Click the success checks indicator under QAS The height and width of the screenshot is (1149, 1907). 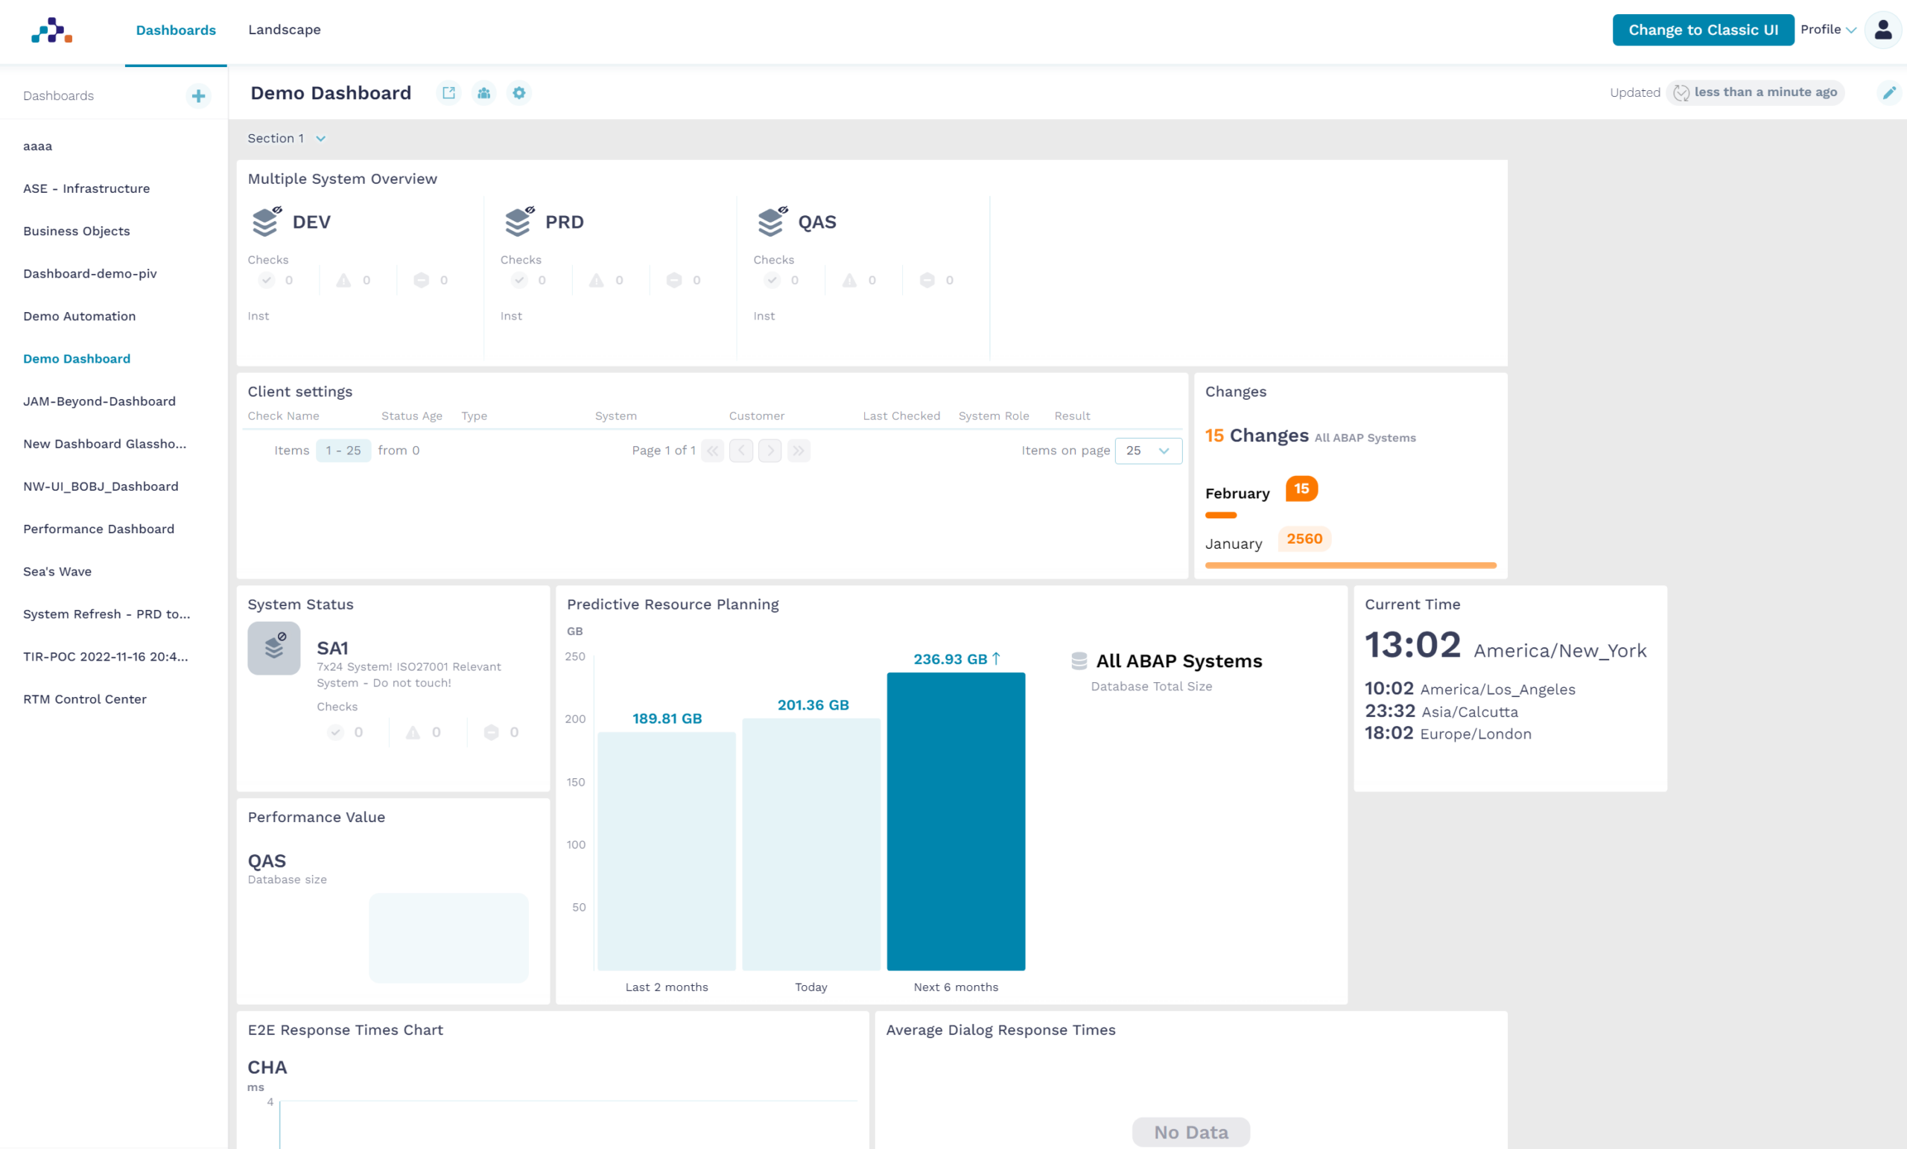click(772, 280)
